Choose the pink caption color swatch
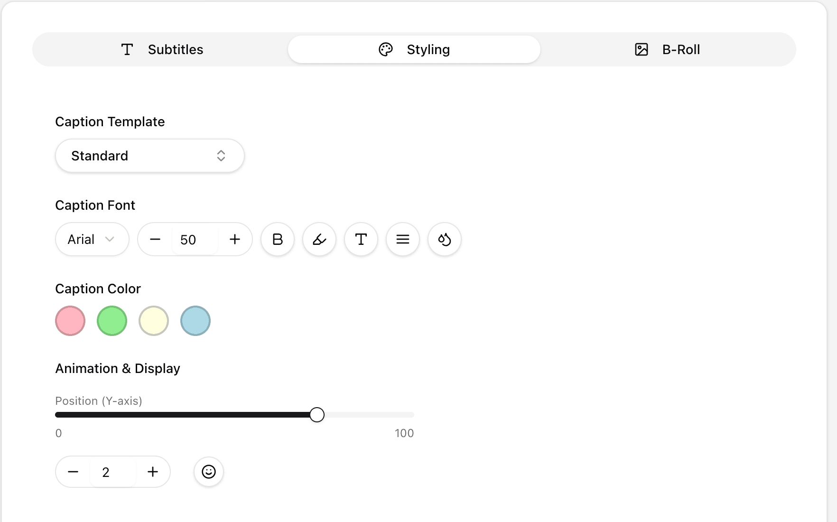The height and width of the screenshot is (522, 837). tap(70, 321)
